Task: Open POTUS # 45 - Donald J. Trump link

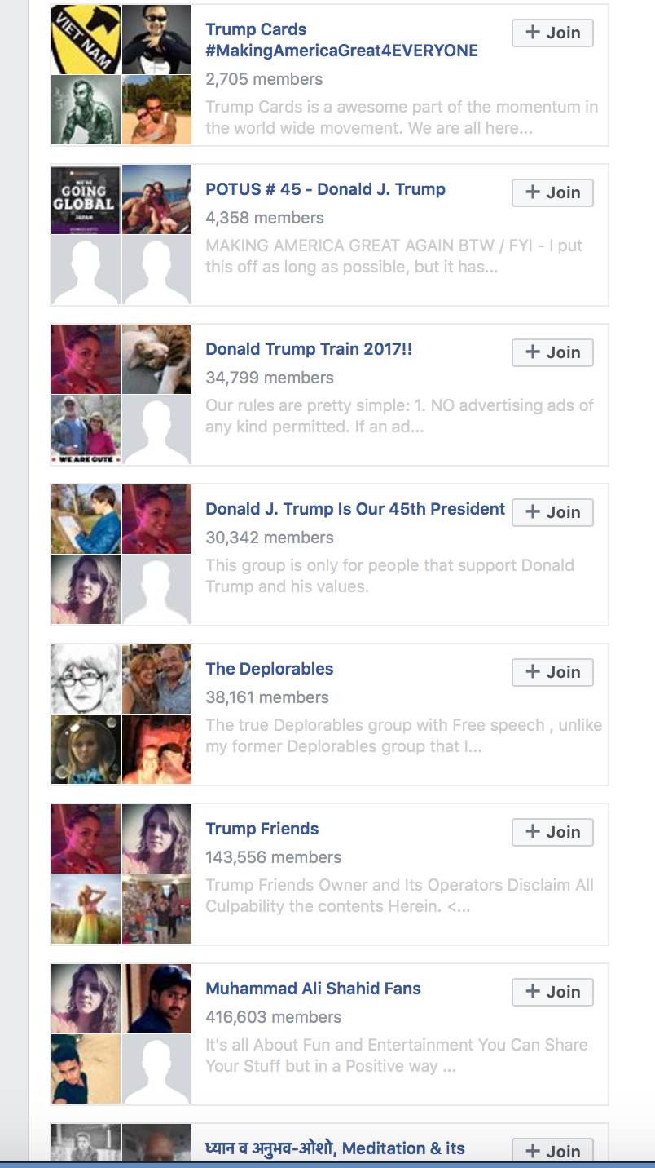Action: coord(326,189)
